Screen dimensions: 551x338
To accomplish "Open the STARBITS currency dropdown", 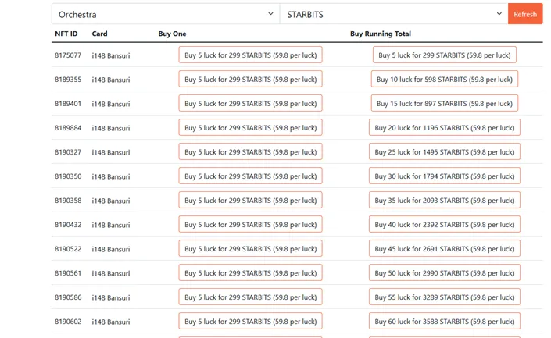I will pyautogui.click(x=394, y=14).
